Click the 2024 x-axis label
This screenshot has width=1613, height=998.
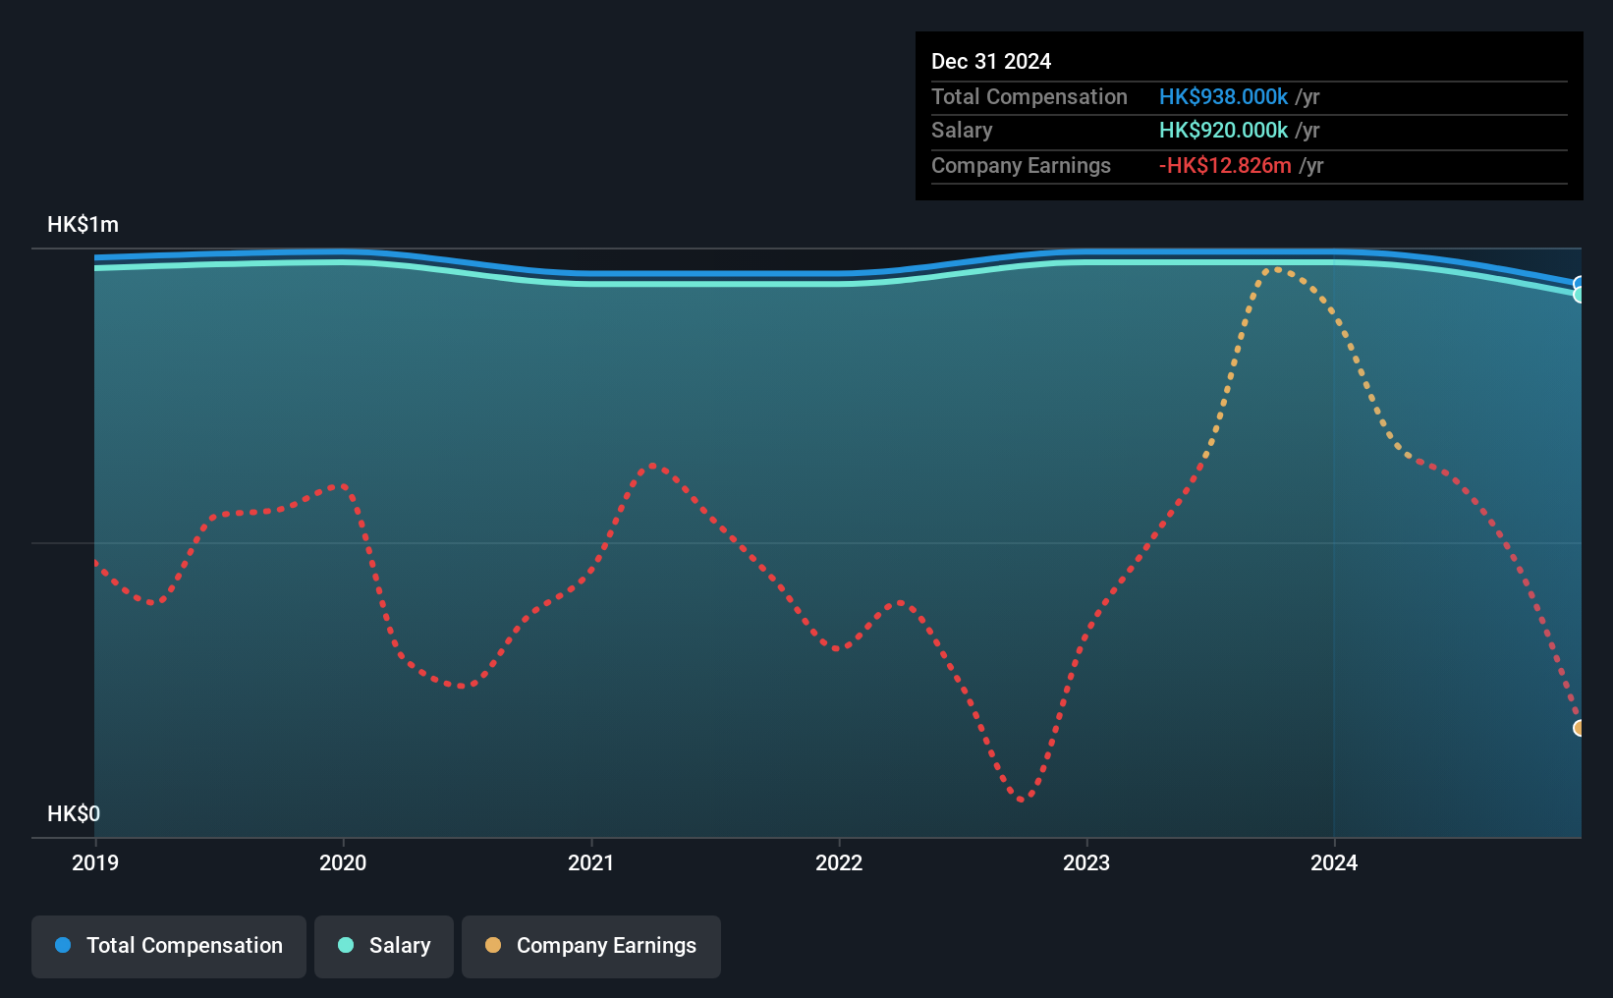tap(1334, 862)
